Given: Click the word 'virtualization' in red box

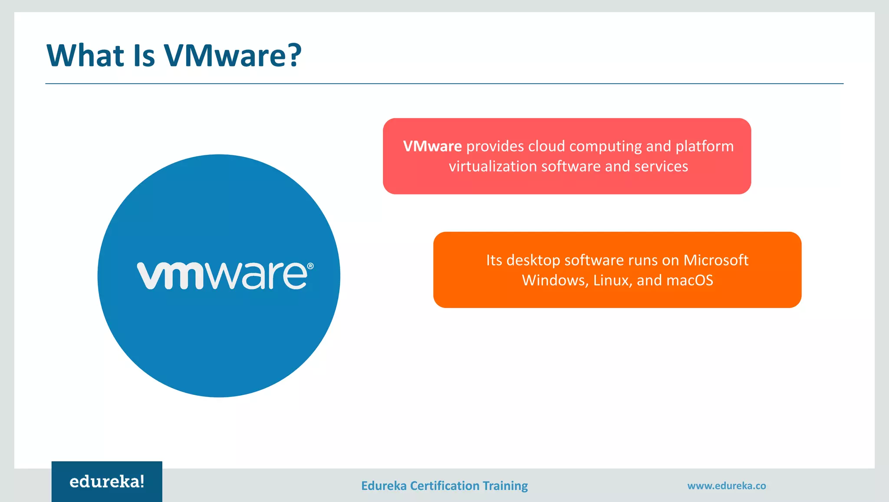Looking at the screenshot, I should point(493,167).
